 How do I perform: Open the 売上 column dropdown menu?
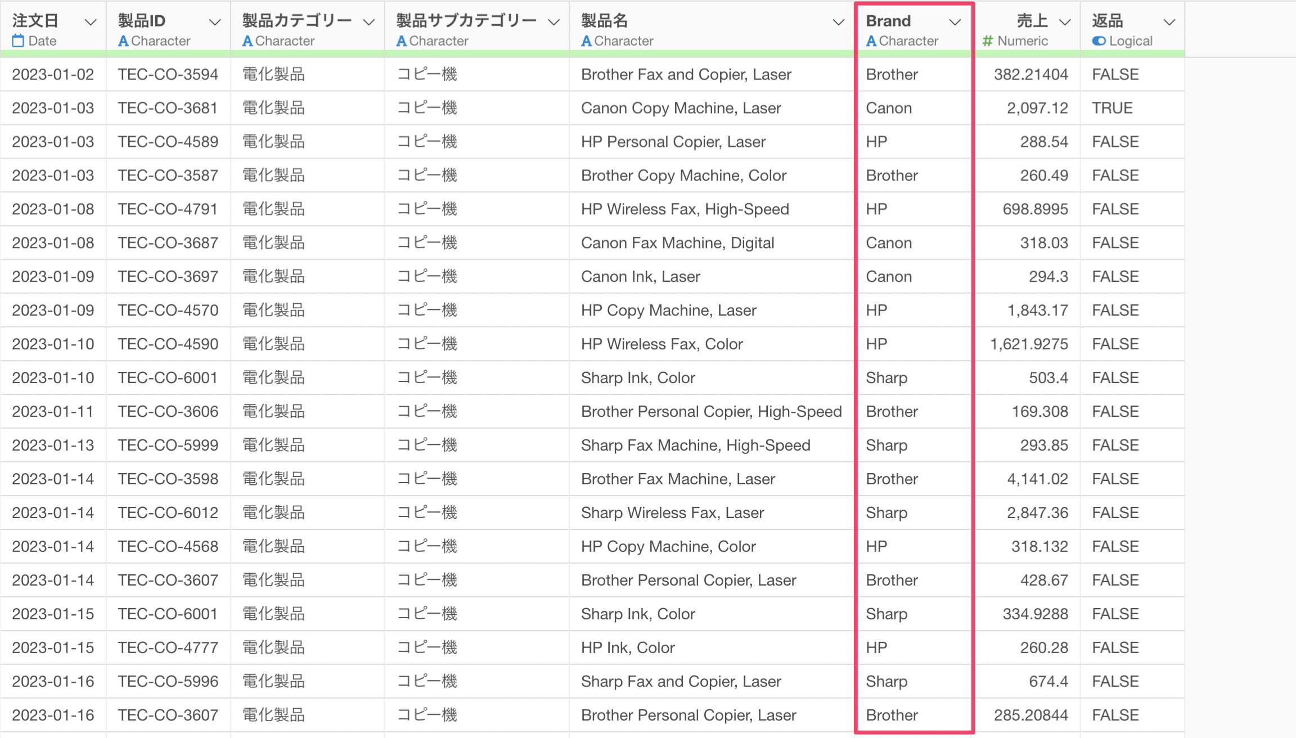coord(1065,22)
